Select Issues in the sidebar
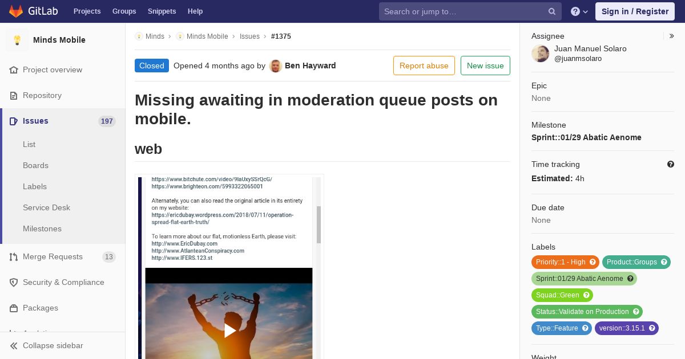 (x=35, y=121)
